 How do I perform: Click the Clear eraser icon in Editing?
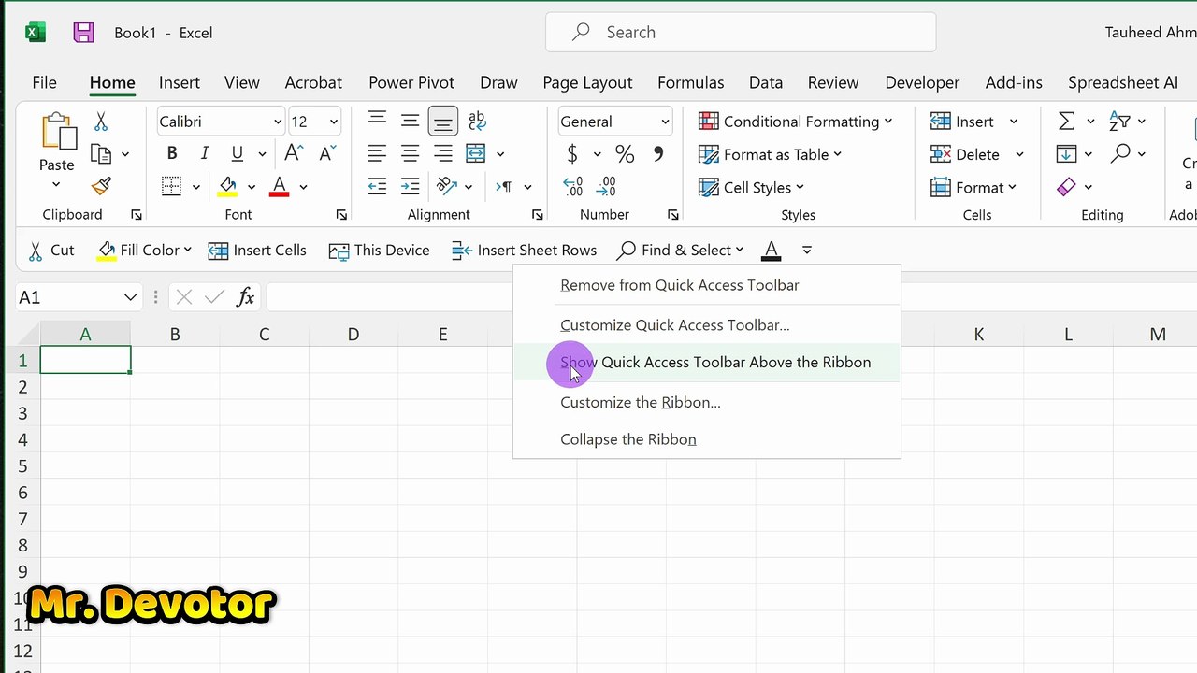coord(1066,187)
